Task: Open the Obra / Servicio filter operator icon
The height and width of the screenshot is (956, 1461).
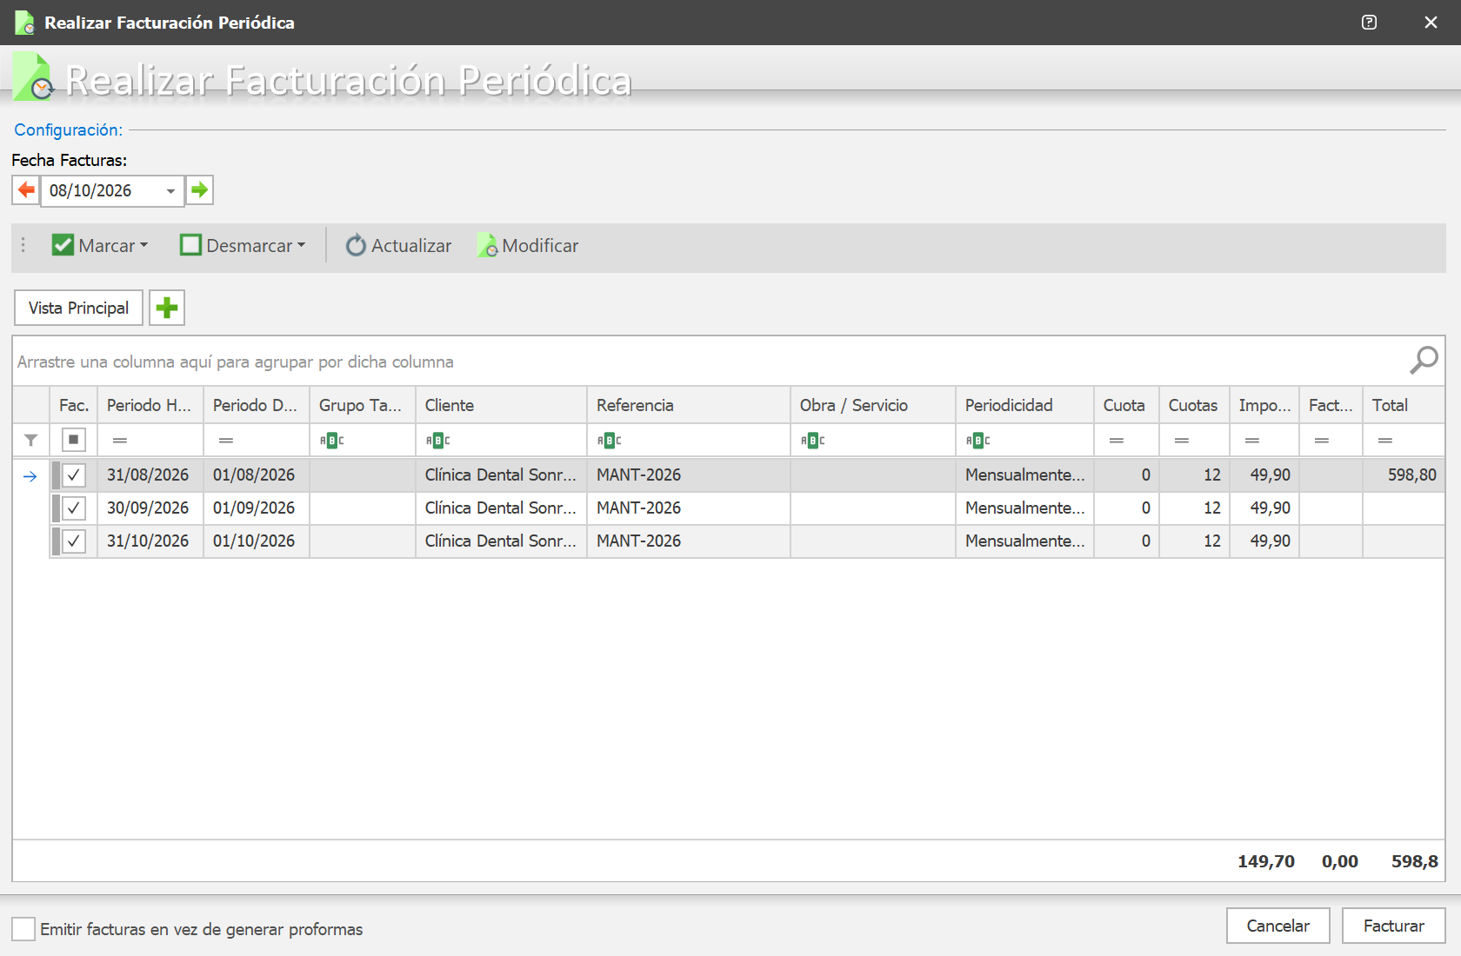Action: [x=813, y=441]
